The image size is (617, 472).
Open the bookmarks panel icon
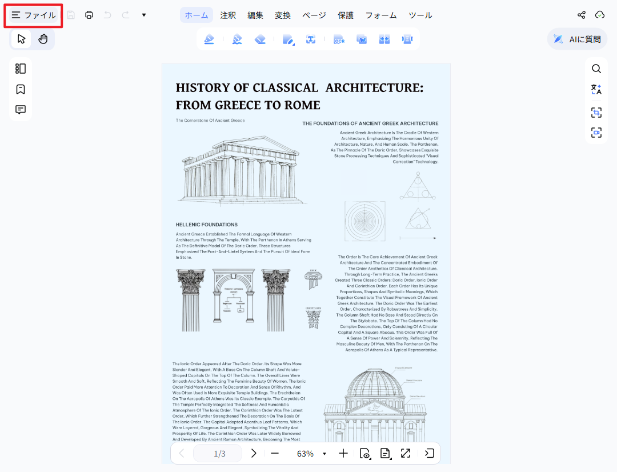(x=21, y=89)
